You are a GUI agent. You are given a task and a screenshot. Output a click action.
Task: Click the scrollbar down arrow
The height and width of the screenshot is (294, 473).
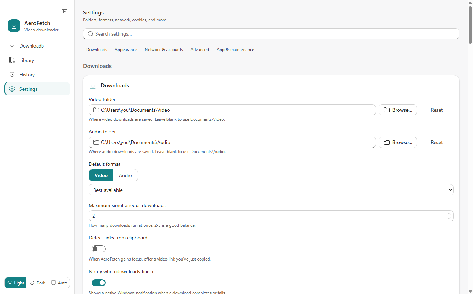(x=470, y=291)
